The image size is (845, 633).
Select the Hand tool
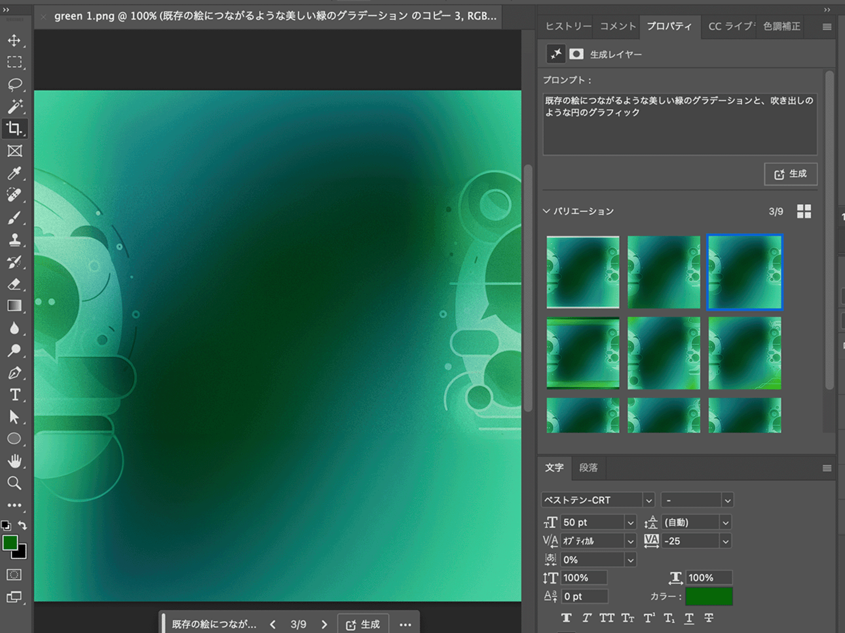click(x=14, y=461)
